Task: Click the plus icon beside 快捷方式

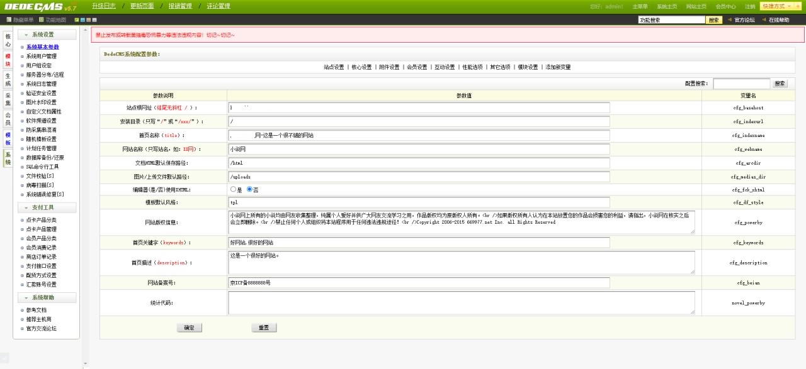Action: (799, 6)
